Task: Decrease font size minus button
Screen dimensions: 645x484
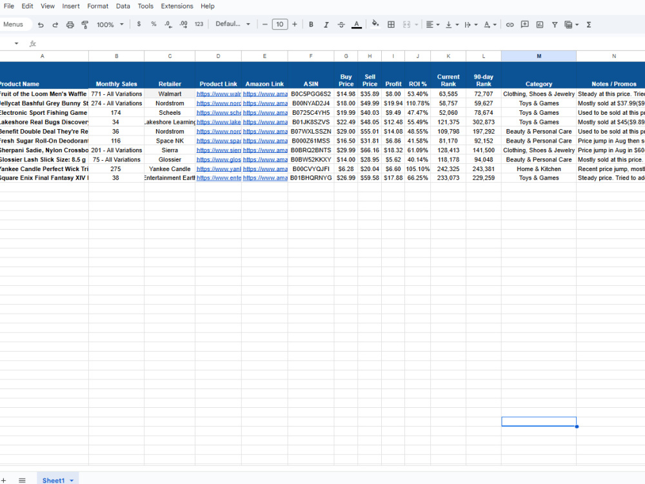Action: tap(264, 25)
